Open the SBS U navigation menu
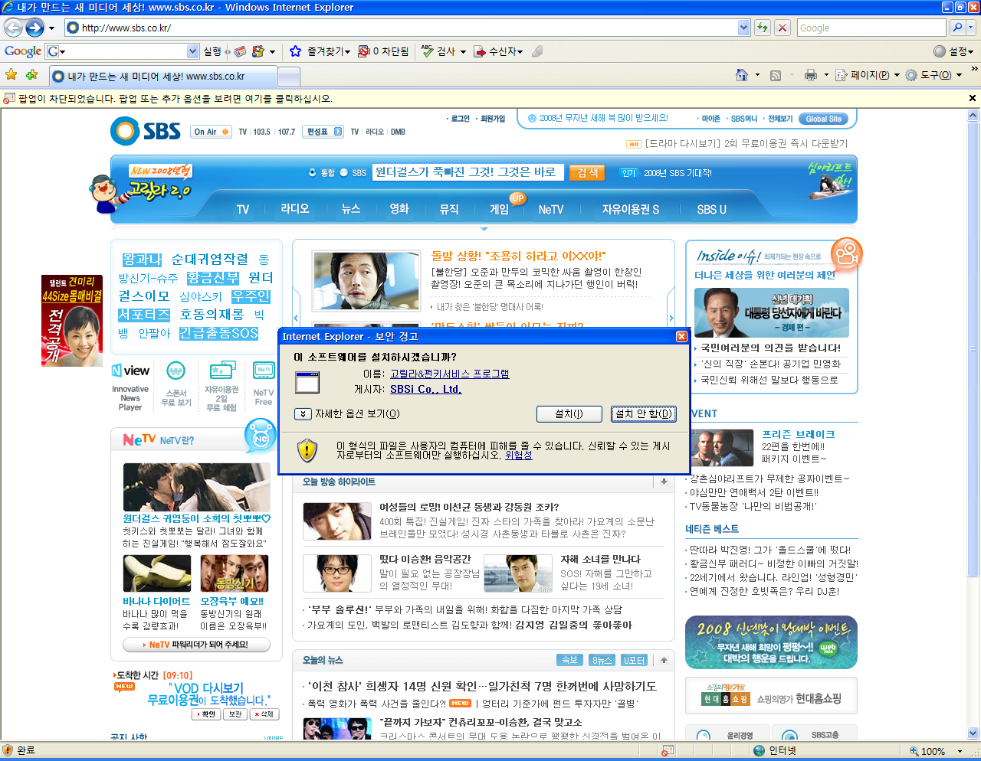Image resolution: width=981 pixels, height=761 pixels. (x=711, y=209)
